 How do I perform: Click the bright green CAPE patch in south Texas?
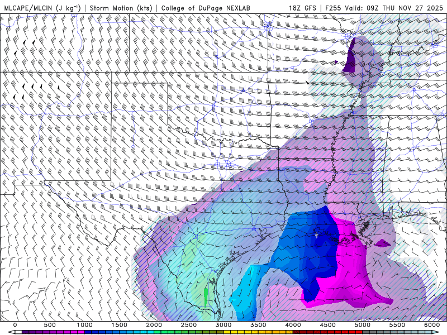pos(206,298)
